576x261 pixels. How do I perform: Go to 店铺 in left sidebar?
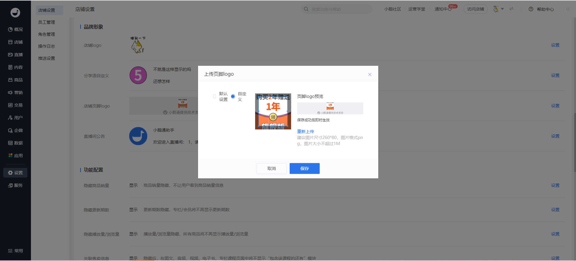(x=15, y=42)
